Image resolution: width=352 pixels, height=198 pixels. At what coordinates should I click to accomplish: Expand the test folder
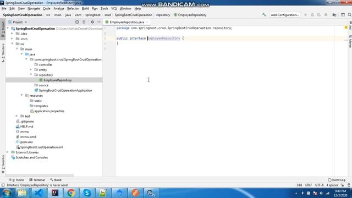[x=17, y=116]
